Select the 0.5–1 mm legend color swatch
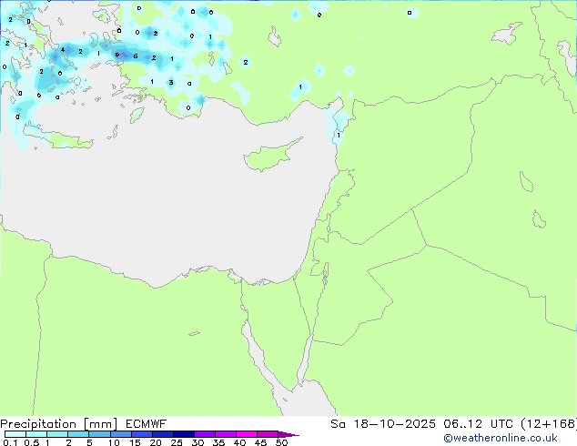 coord(36,434)
